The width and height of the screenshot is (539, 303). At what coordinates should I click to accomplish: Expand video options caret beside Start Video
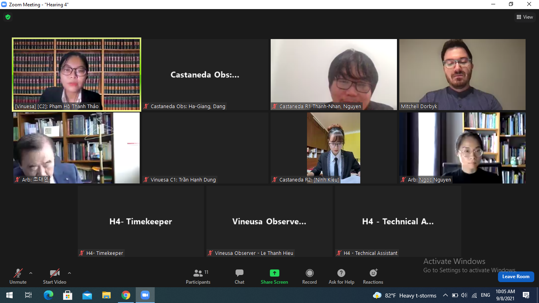click(69, 273)
